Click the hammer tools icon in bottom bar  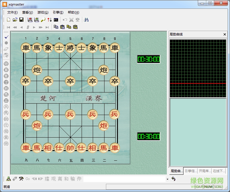[21, 179]
